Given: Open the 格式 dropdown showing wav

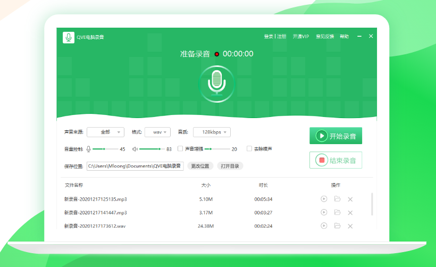Looking at the screenshot, I should (157, 132).
